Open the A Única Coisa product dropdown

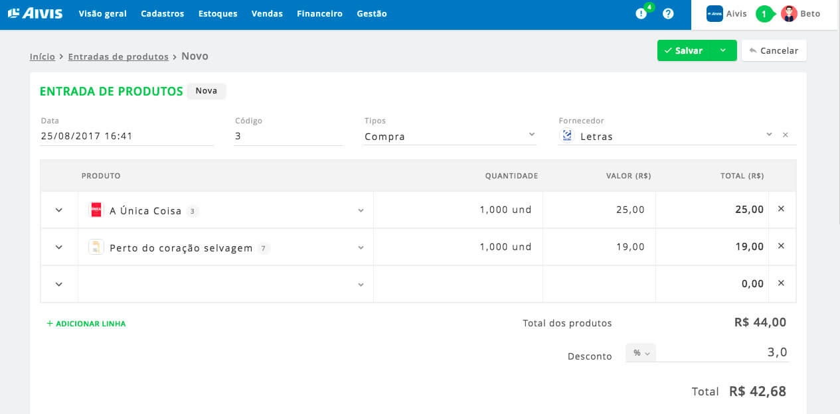[361, 210]
